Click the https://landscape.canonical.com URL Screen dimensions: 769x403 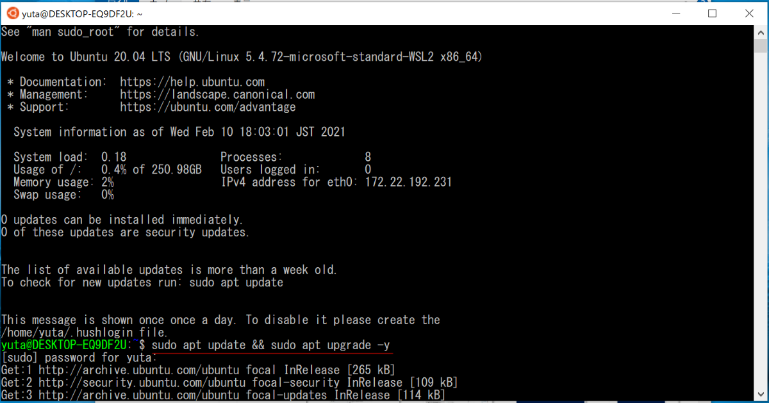tap(217, 94)
